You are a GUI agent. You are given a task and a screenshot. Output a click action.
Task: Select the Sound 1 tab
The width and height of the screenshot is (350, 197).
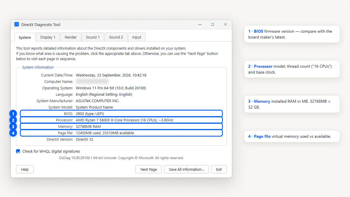(93, 37)
